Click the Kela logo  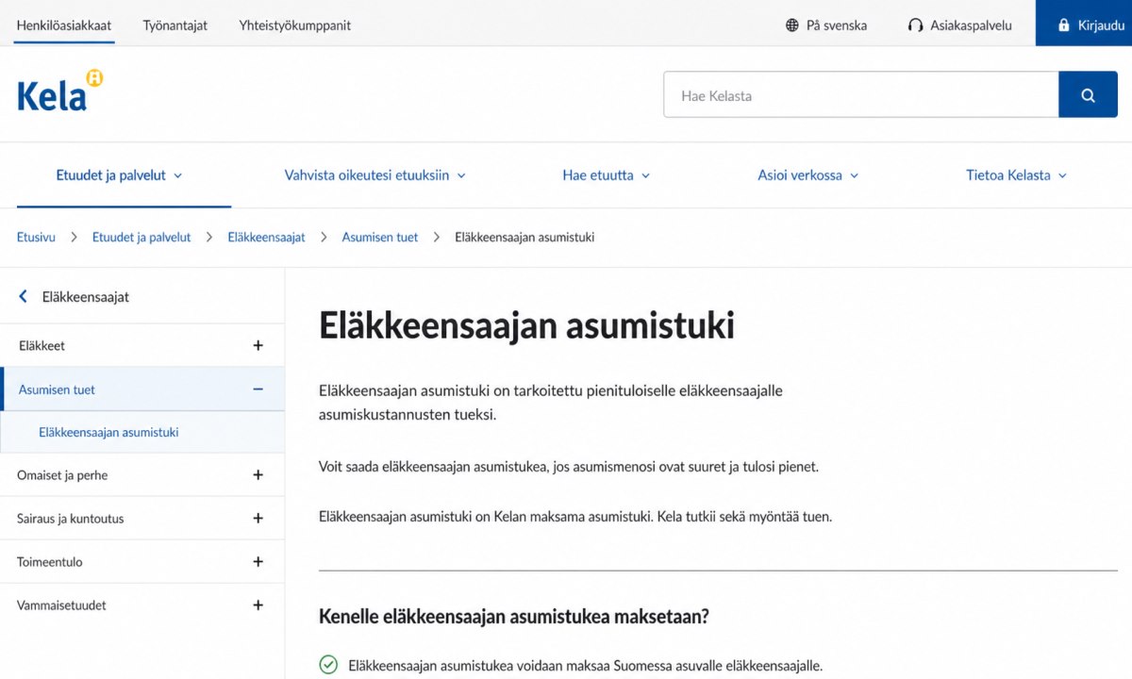pyautogui.click(x=59, y=91)
